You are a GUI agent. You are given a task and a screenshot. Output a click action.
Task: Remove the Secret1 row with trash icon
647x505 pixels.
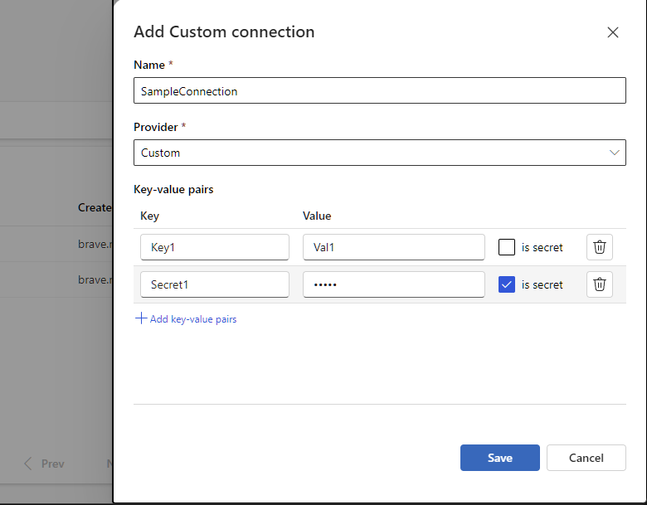click(600, 284)
